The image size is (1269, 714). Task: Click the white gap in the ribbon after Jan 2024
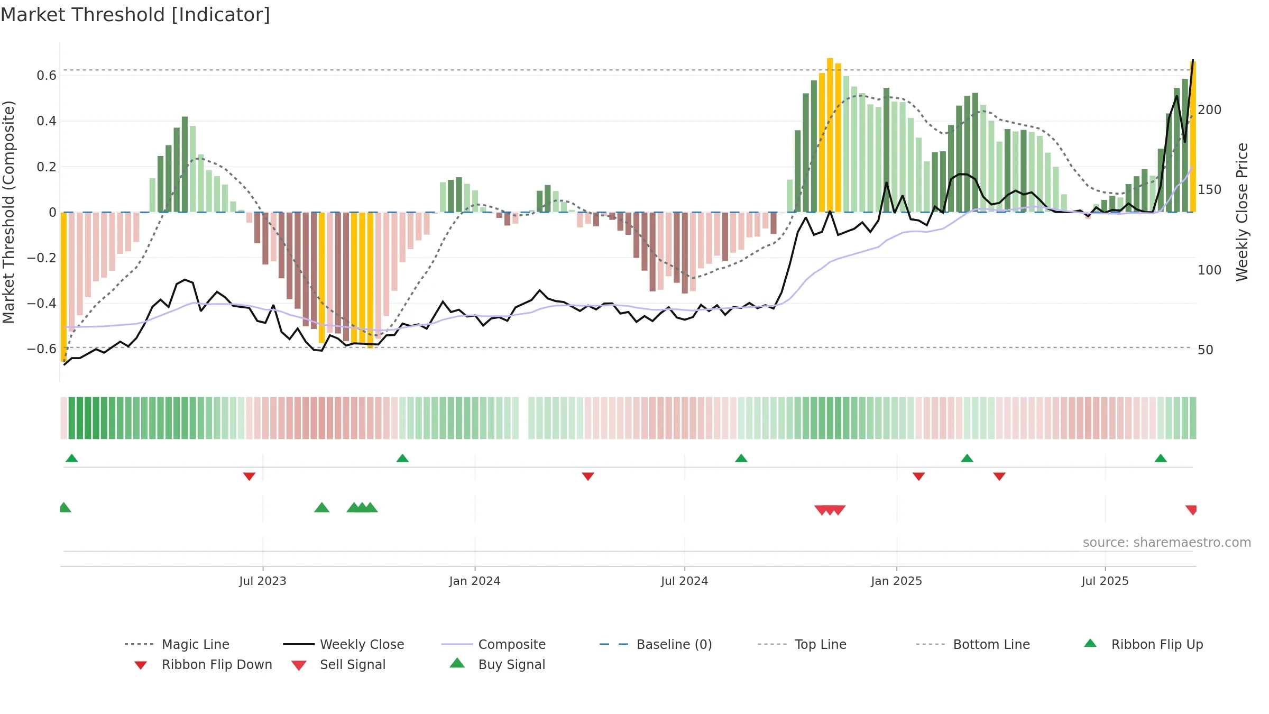[x=523, y=418]
